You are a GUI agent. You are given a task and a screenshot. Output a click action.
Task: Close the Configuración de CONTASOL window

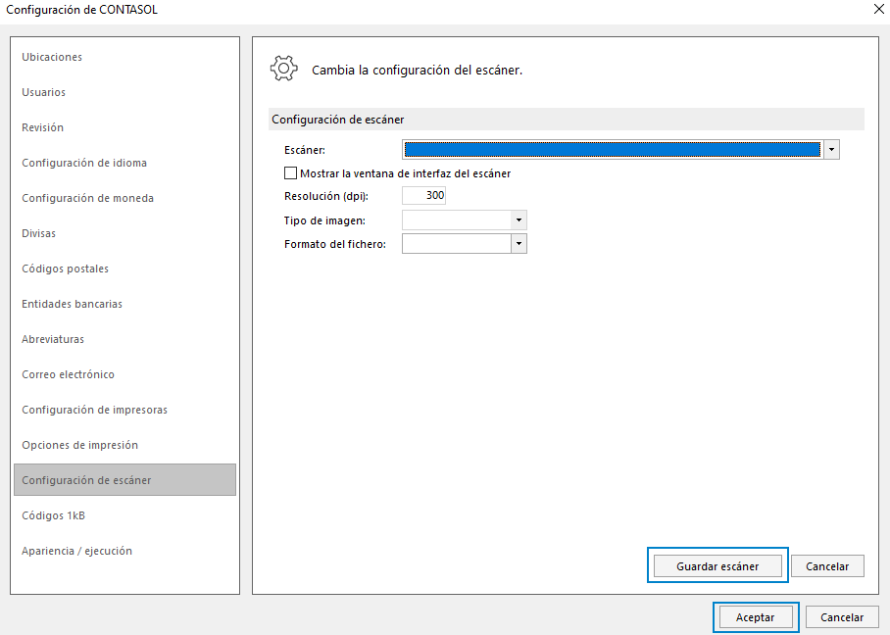(x=878, y=9)
